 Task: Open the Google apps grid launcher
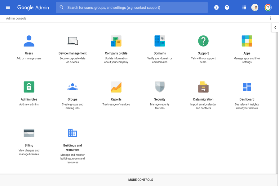point(244,7)
